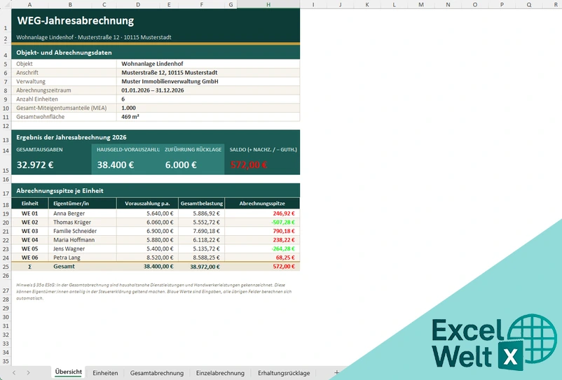This screenshot has width=562, height=380.
Task: Select Petra Lang owner cell
Action: (x=83, y=258)
